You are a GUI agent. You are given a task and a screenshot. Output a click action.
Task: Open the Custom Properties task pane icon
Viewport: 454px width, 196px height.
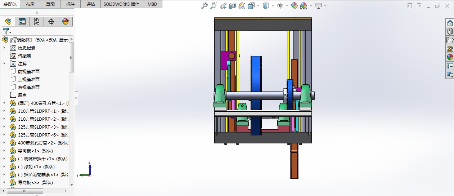[x=450, y=66]
